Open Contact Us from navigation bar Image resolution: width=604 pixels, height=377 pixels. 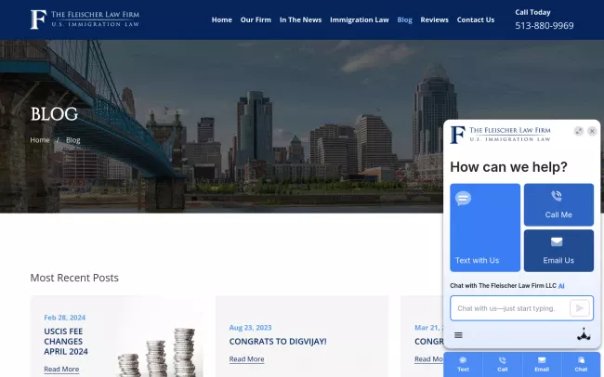pyautogui.click(x=476, y=19)
